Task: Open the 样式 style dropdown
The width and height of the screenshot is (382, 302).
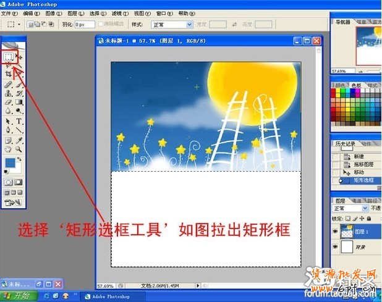Action: pyautogui.click(x=172, y=25)
